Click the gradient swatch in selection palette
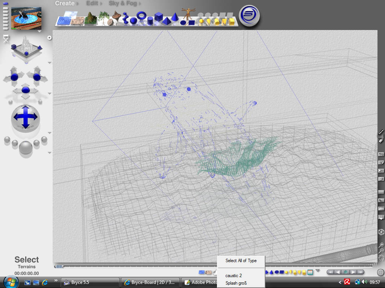This screenshot has height=288, width=385. 310,272
